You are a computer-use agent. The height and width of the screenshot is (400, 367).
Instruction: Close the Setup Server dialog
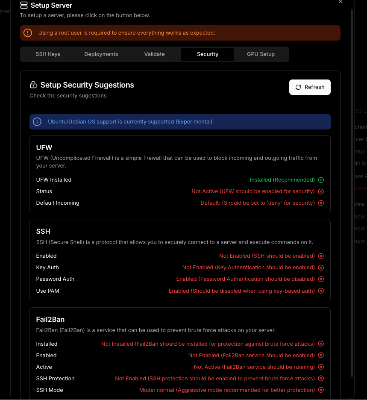341,2
